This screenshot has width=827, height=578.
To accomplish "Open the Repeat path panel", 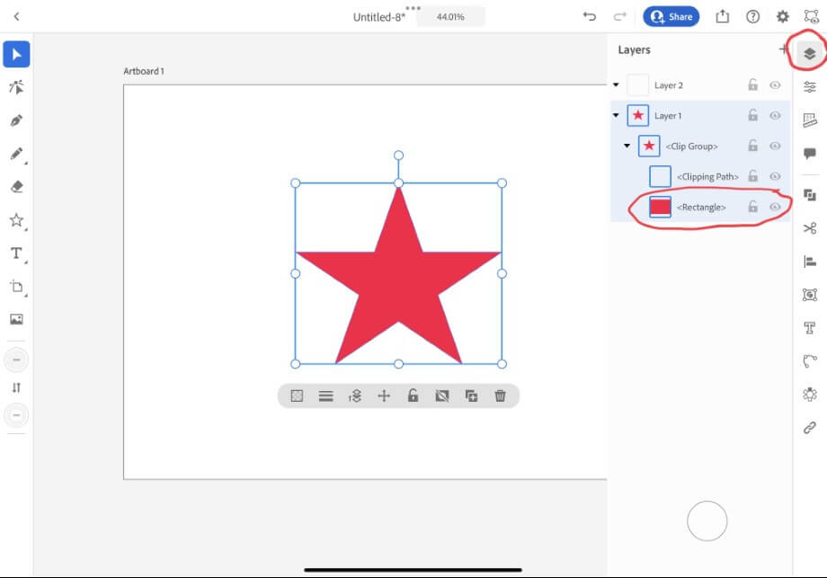I will tap(810, 361).
